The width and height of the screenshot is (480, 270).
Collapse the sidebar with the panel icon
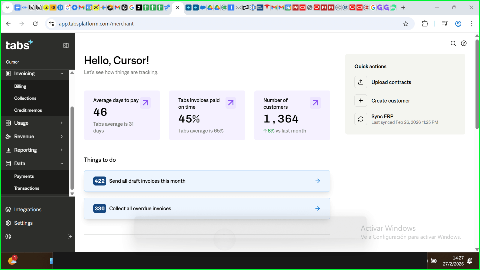(66, 45)
